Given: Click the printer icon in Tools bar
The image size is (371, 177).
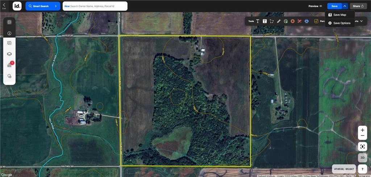Looking at the screenshot, I should 307,21.
